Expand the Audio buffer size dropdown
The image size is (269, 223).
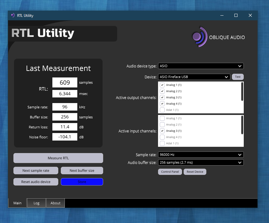point(201,162)
